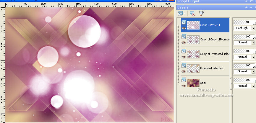Open the new layer type dropdown arrow
Screen dimensions: 256x123
click(x=185, y=14)
